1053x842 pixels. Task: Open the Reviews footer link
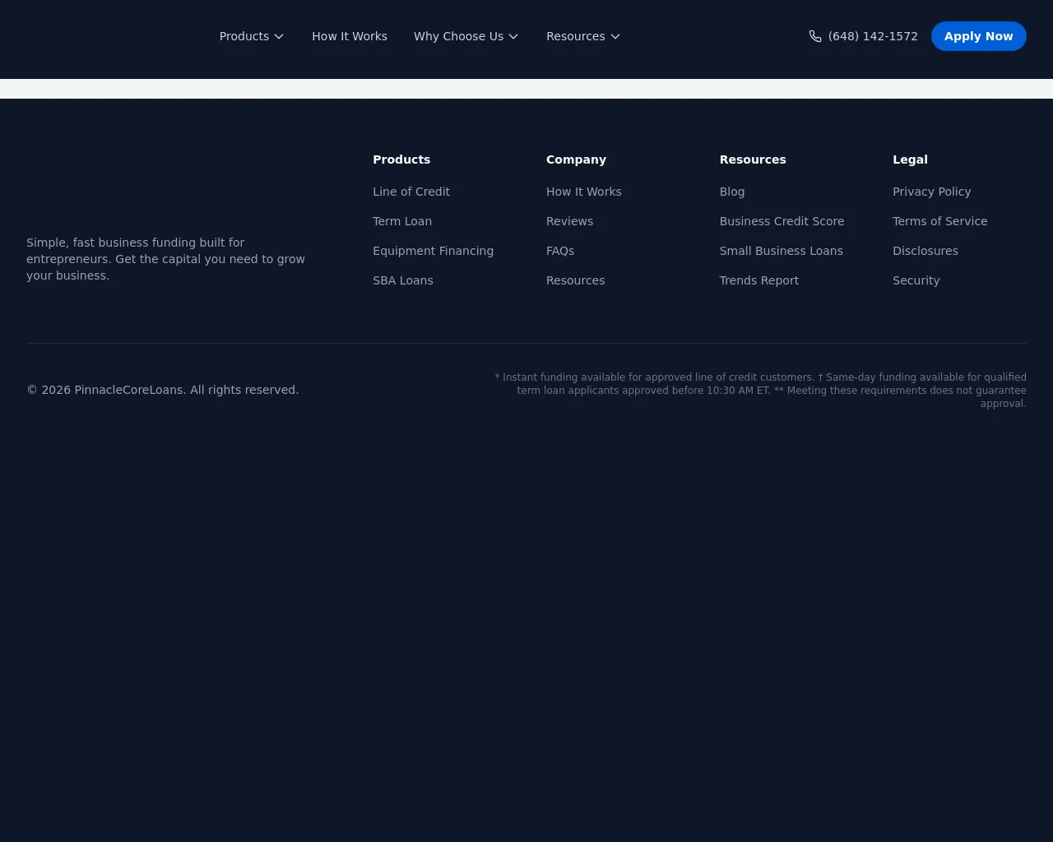click(x=569, y=221)
